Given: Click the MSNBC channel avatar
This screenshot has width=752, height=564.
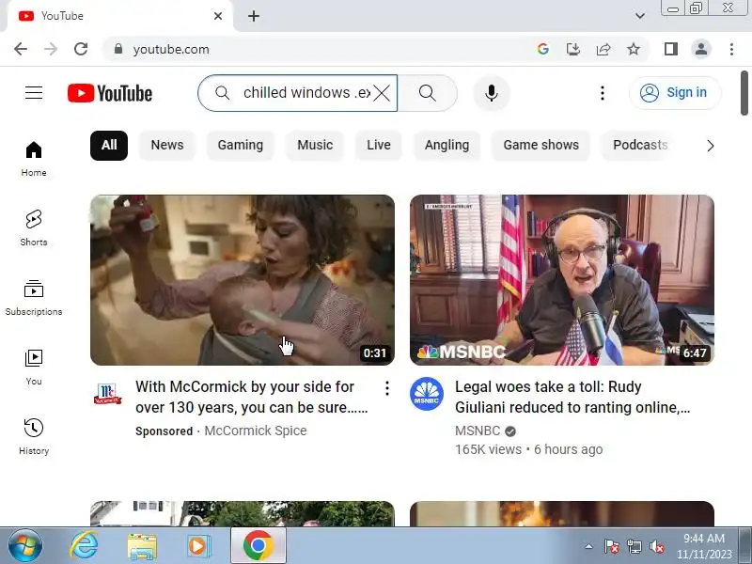Looking at the screenshot, I should click(427, 394).
